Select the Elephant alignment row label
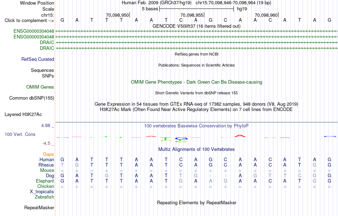The image size is (338, 216). tap(45, 181)
